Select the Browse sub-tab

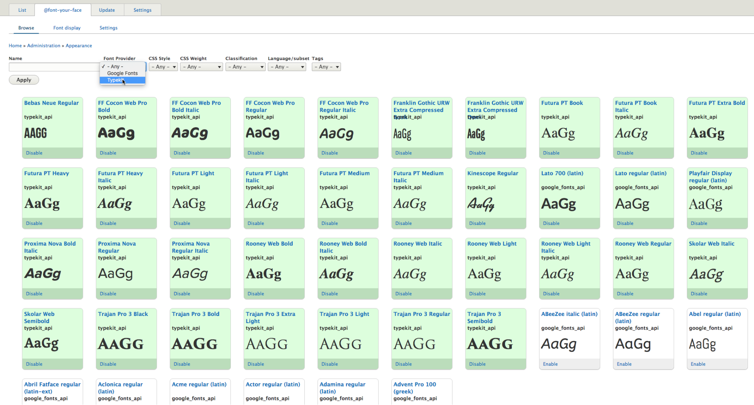[26, 28]
